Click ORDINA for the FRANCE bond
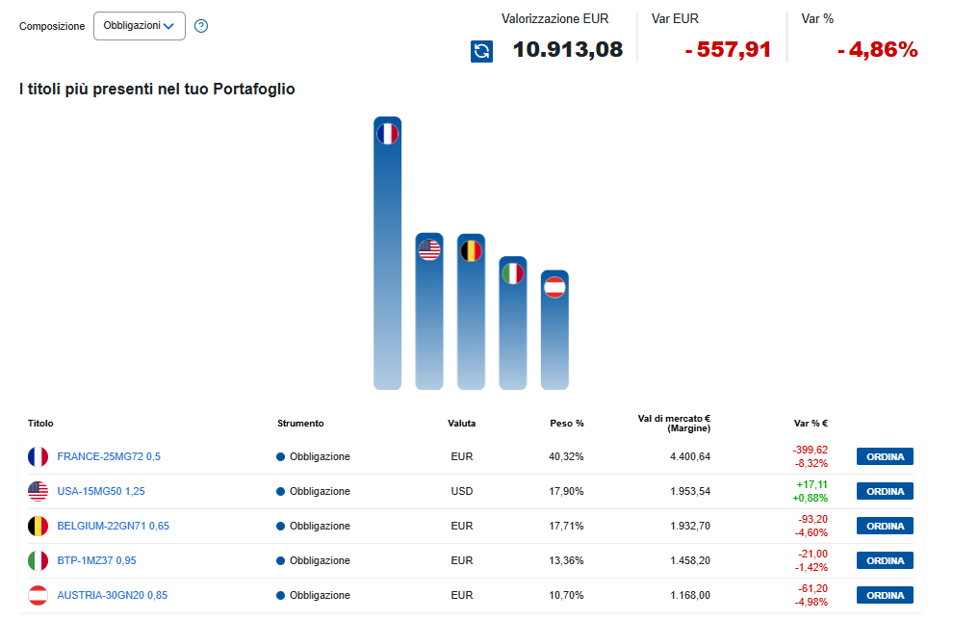The width and height of the screenshot is (953, 620). point(885,456)
